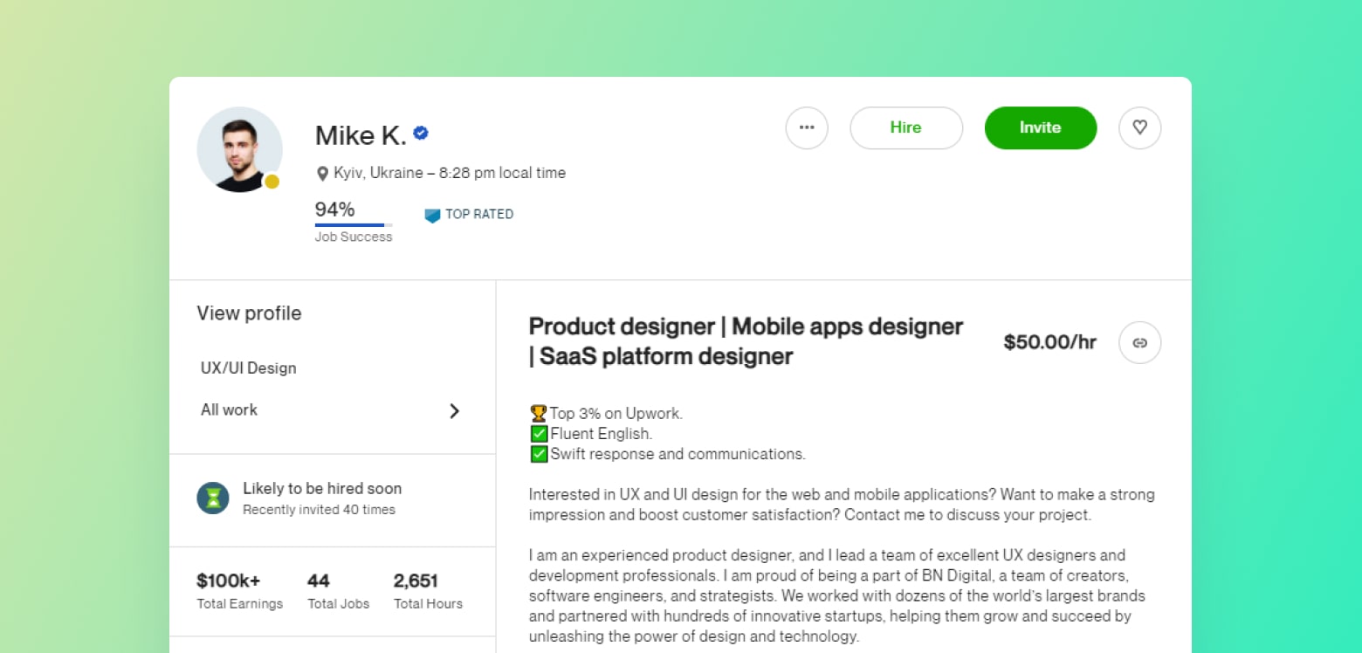Click the Mike K. name heading

tap(361, 135)
